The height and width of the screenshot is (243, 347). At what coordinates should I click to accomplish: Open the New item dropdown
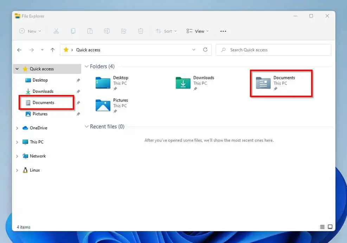[30, 31]
